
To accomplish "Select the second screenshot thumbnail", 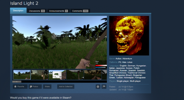I will pyautogui.click(x=40, y=75).
